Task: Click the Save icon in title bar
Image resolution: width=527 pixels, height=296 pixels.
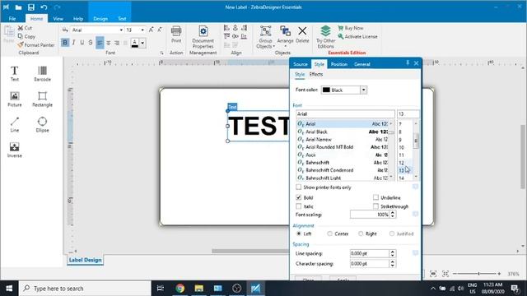Action: tap(31, 7)
